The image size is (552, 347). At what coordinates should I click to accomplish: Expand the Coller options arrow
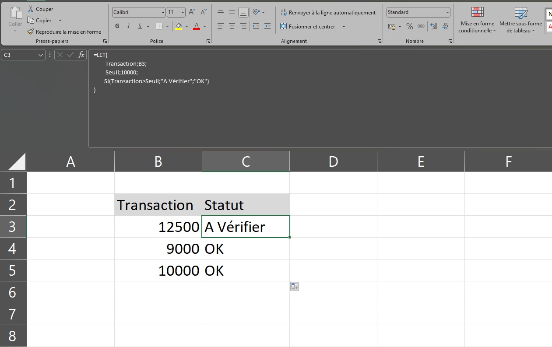[x=15, y=31]
